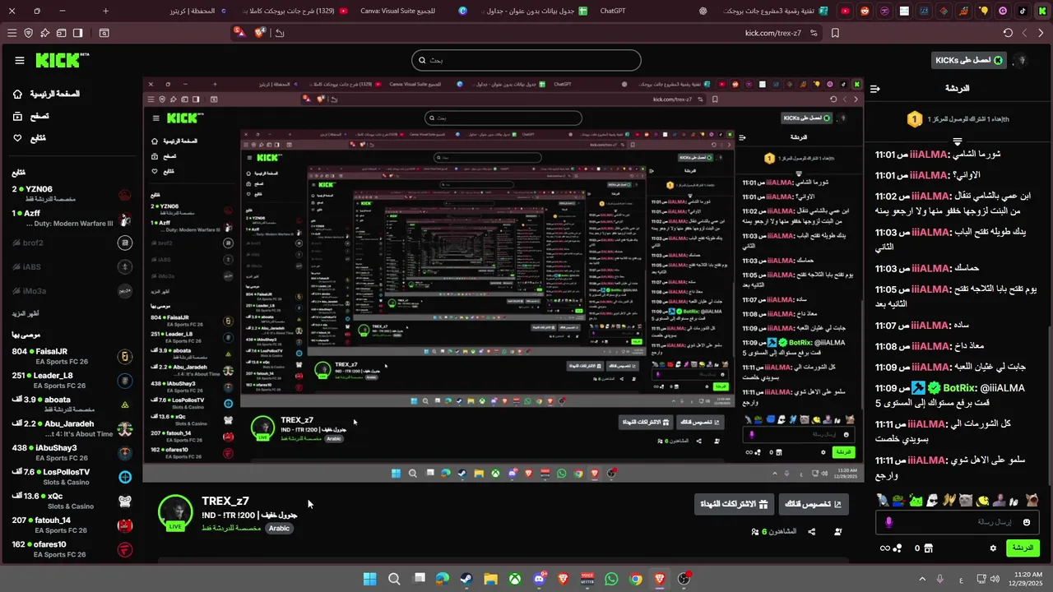Collapse the chat panel with arrow icon
1053x592 pixels.
(875, 88)
